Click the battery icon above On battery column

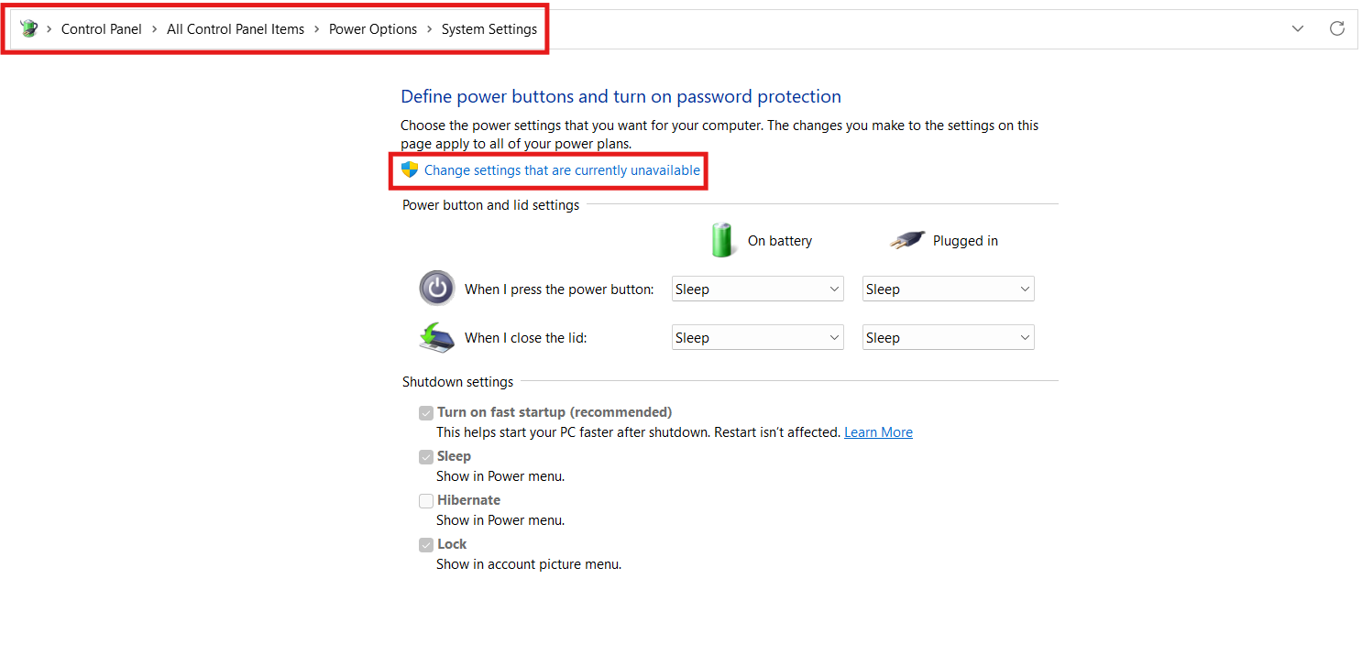tap(722, 240)
